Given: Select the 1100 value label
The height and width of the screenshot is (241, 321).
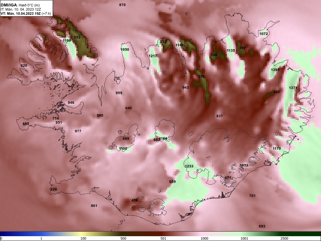Looking at the screenshot, I should point(123,148).
